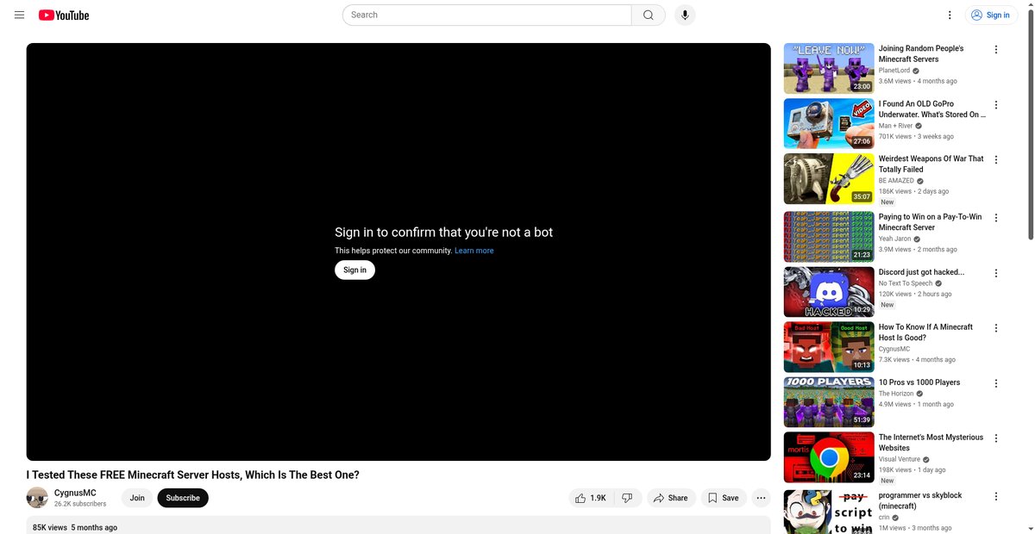Like the video with thumbs-up icon
The image size is (1035, 534).
pos(592,498)
